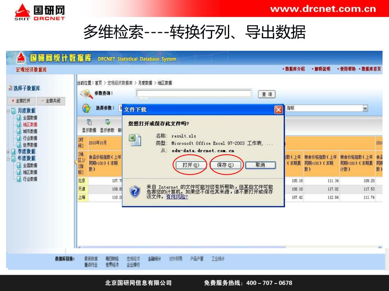Screen dimensions: 389x291
Task: Open the 产品产量 footer link
Action: pyautogui.click(x=197, y=259)
